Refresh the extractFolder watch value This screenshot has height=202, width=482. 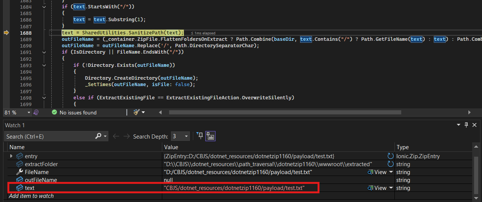click(x=390, y=164)
